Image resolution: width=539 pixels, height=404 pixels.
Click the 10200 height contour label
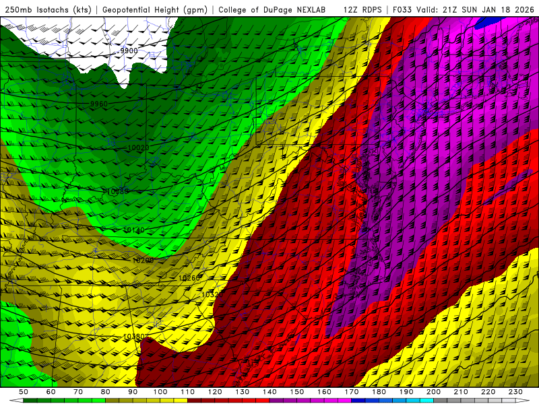143,261
